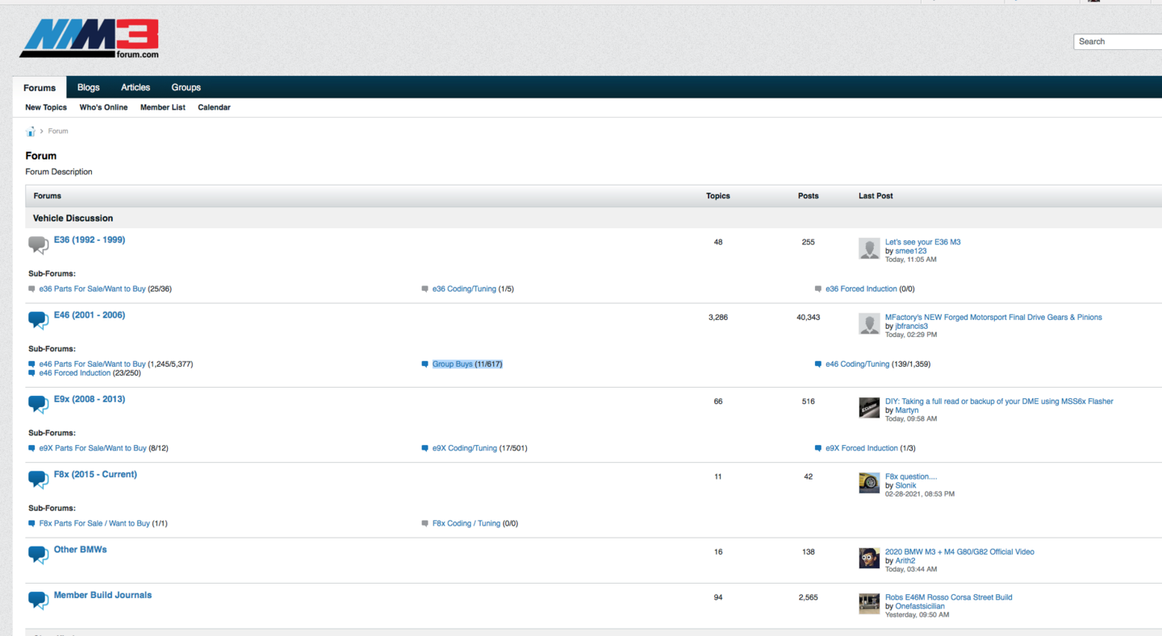Click the E46 forum speech bubble icon

pyautogui.click(x=38, y=320)
